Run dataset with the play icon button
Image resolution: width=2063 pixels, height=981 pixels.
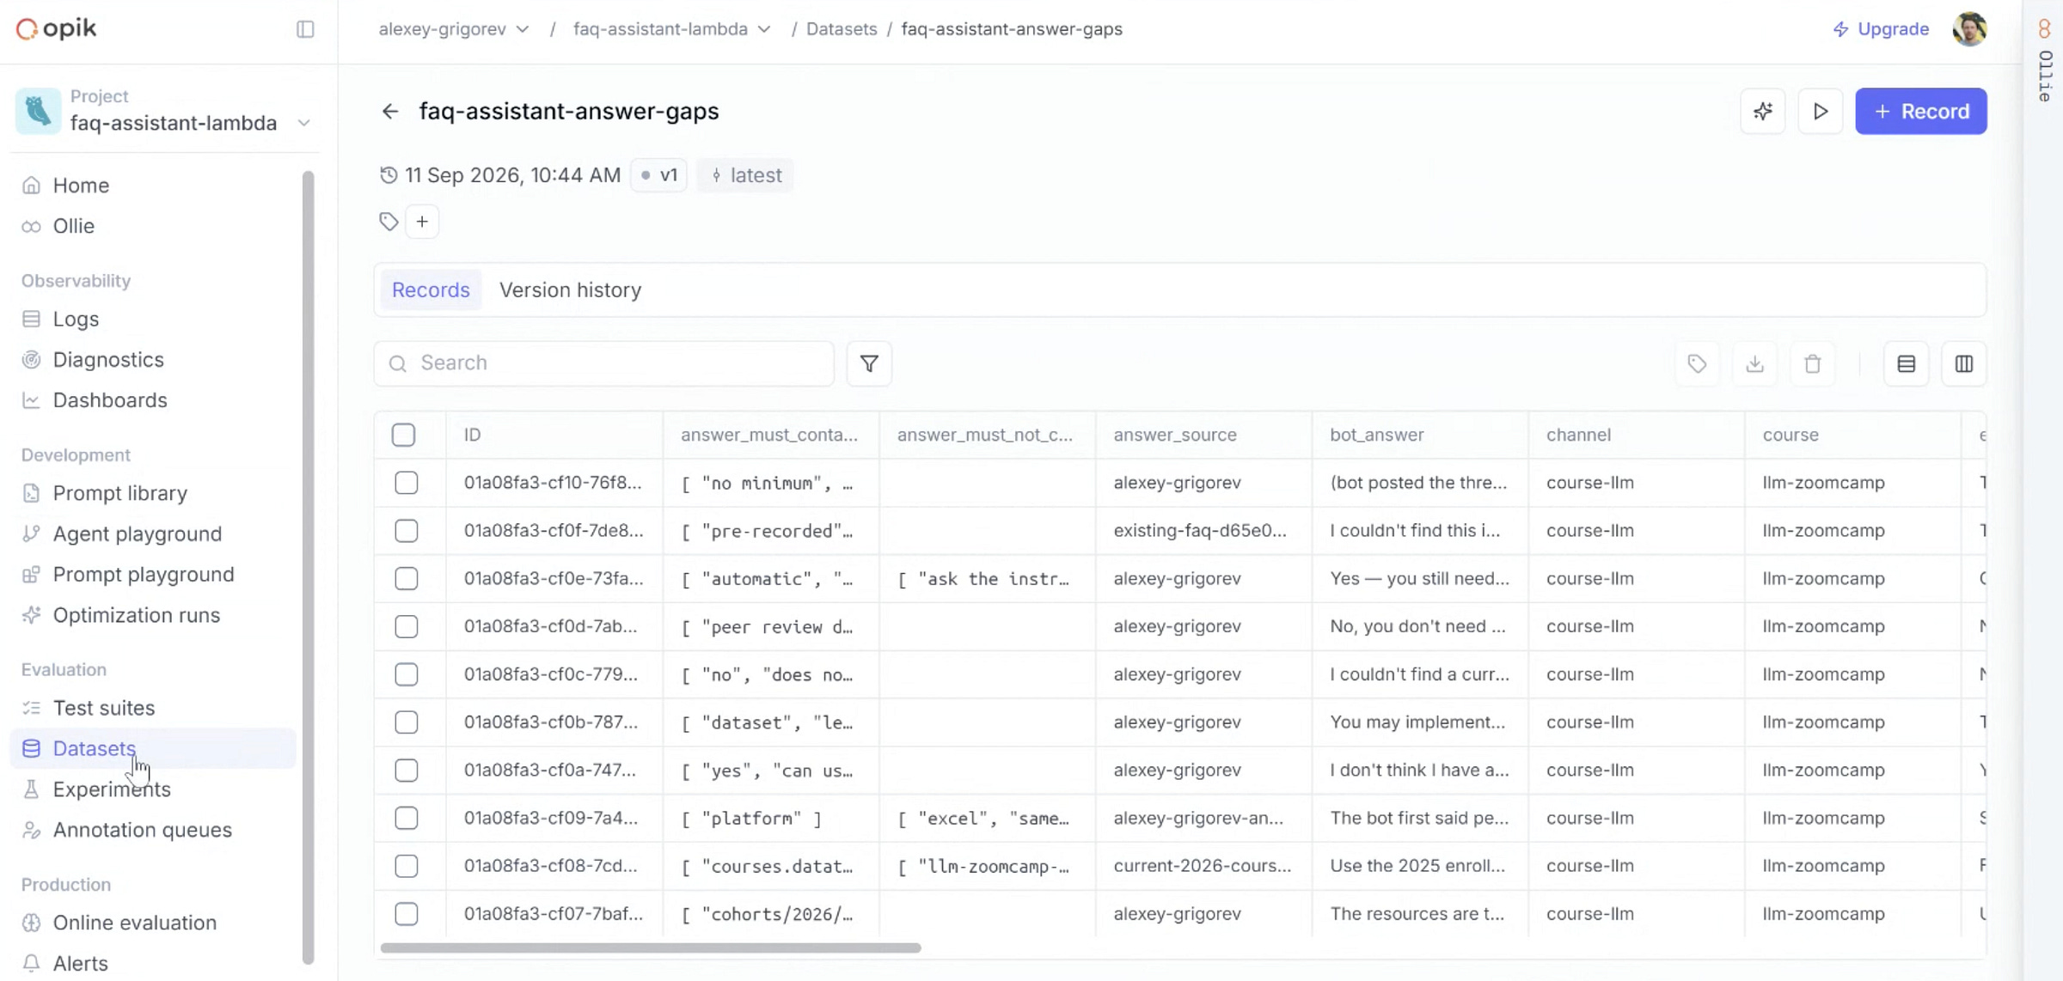1821,112
